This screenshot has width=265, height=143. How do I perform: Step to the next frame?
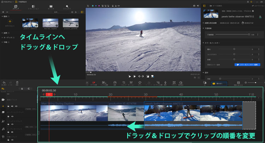[143, 76]
